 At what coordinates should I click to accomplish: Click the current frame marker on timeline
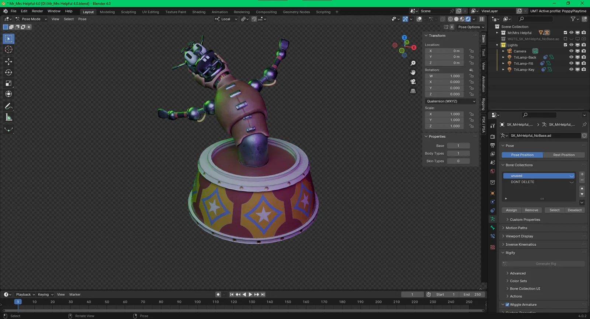(18, 302)
